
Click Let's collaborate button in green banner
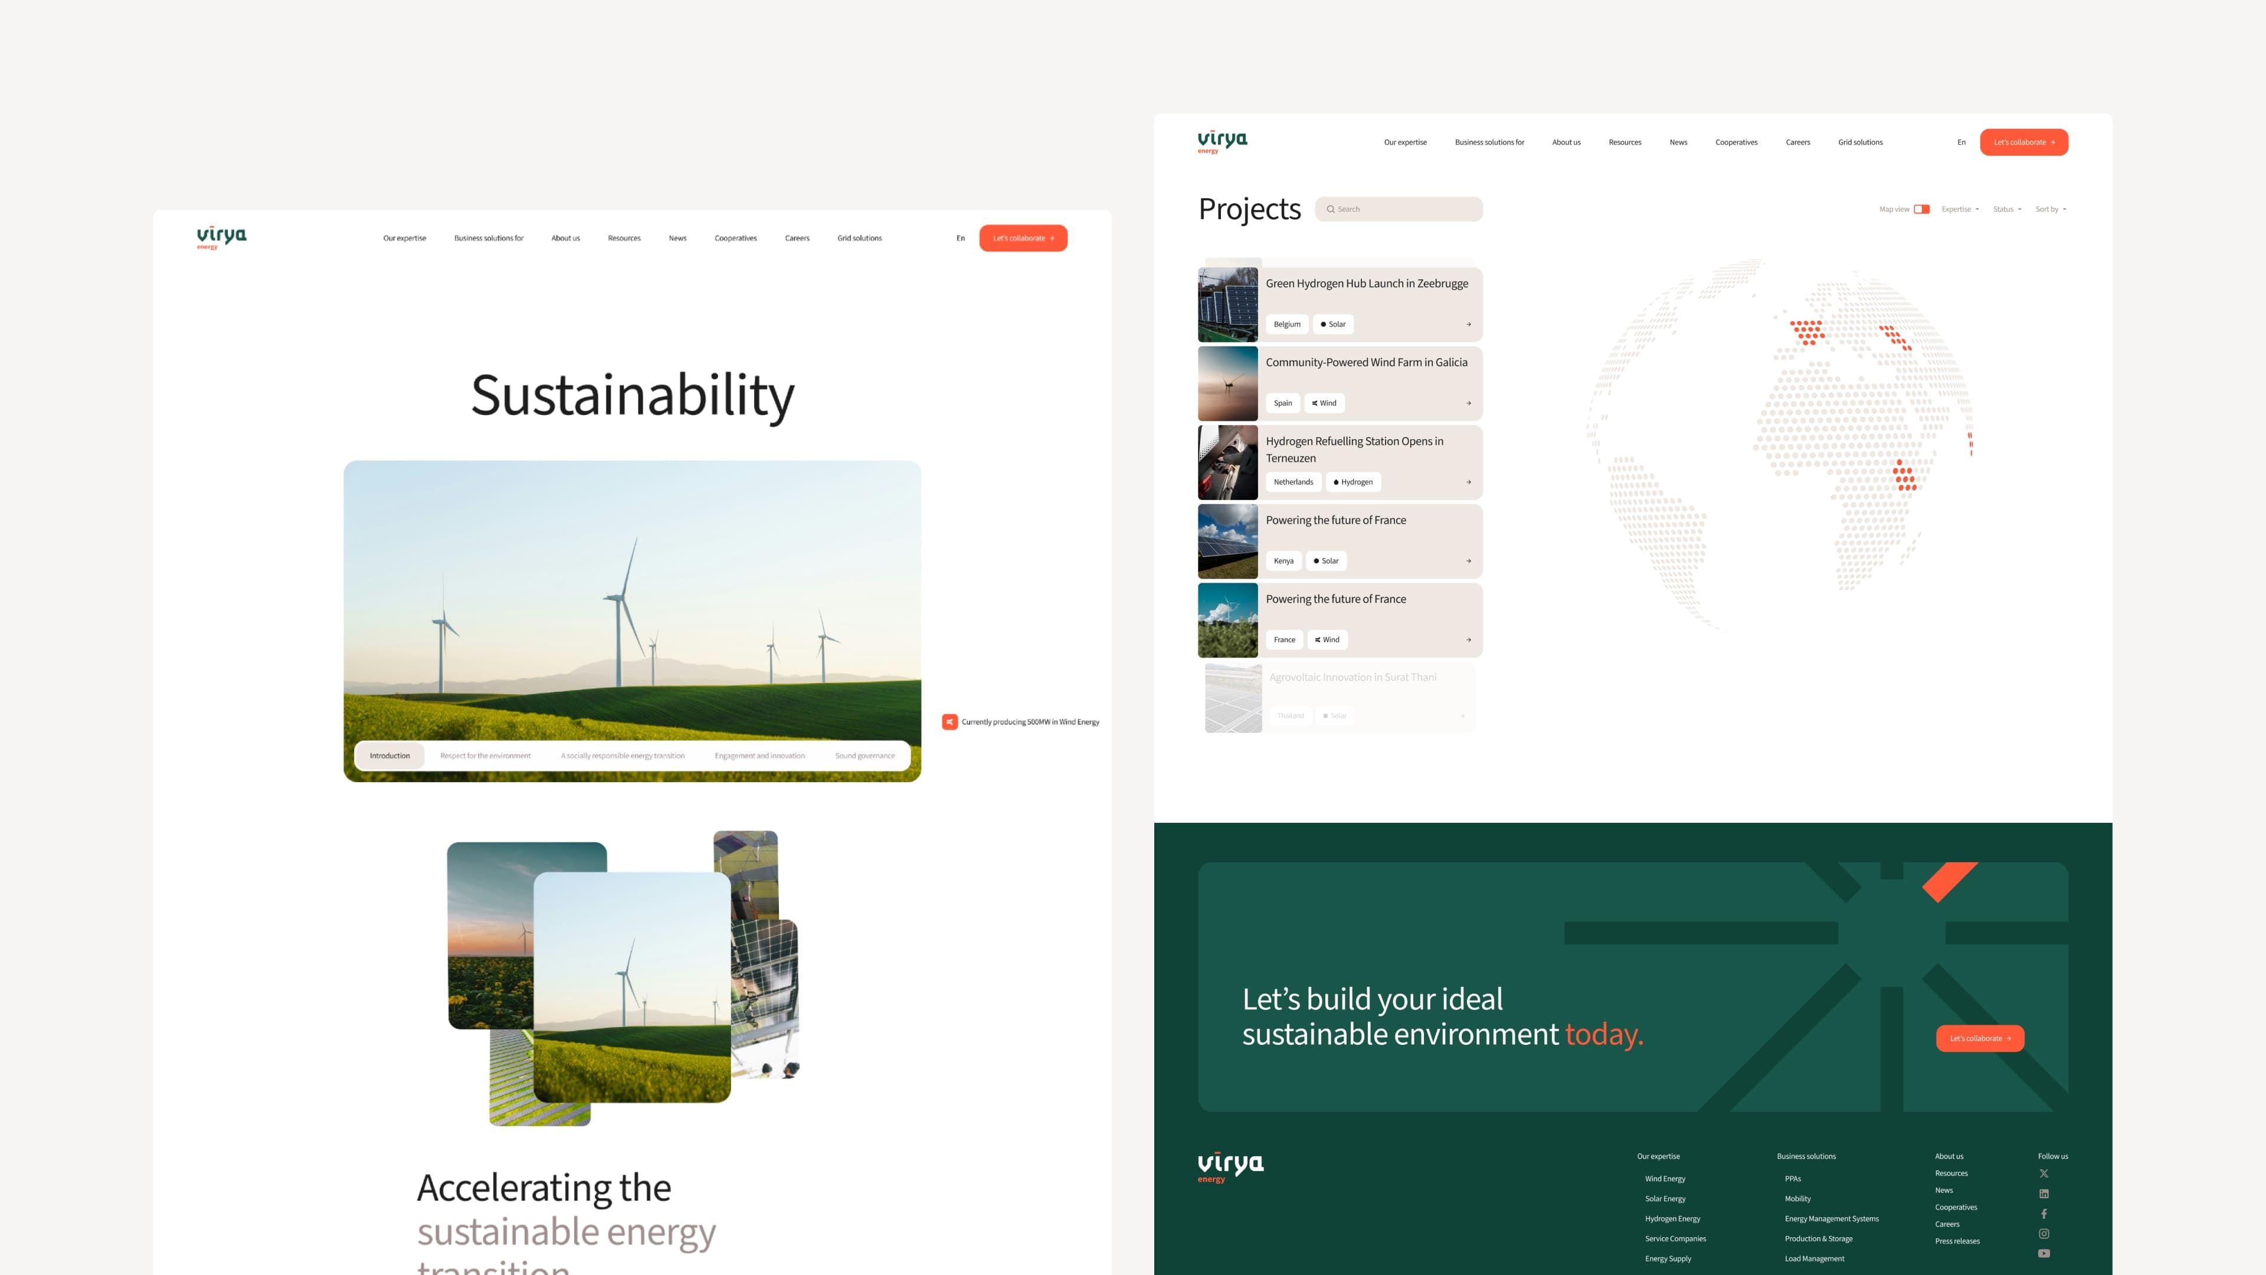click(x=1979, y=1038)
